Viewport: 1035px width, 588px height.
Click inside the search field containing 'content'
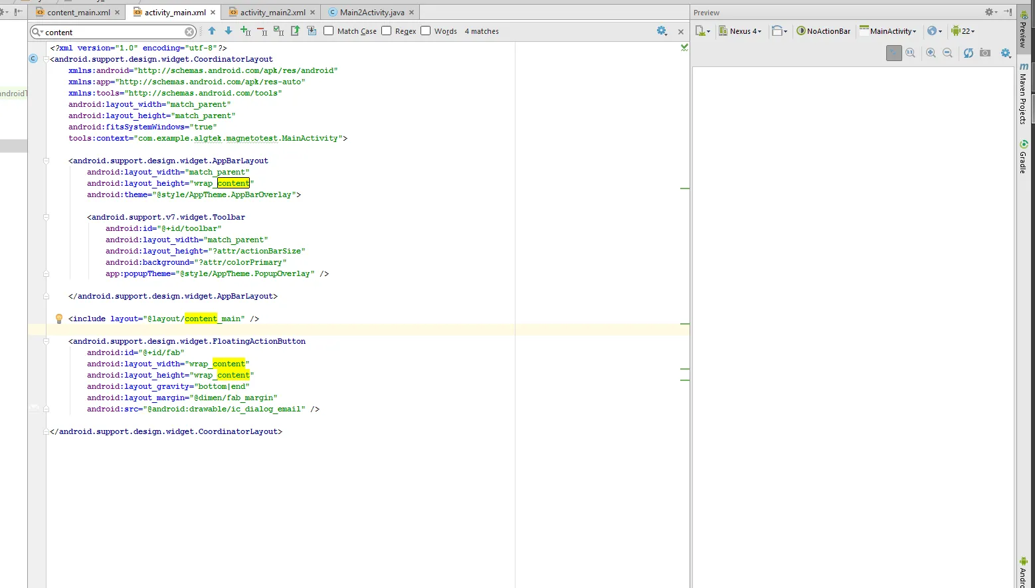click(113, 32)
